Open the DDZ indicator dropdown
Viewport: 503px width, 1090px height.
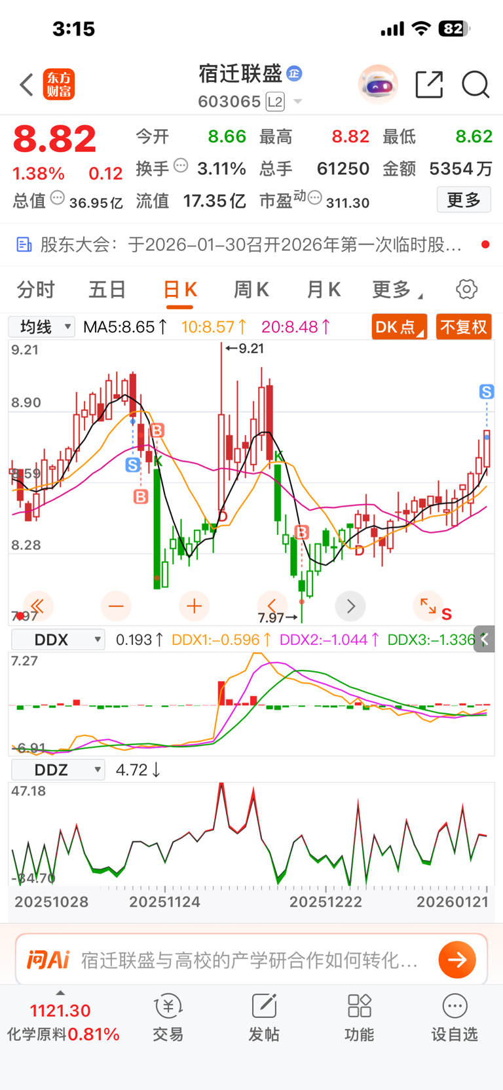[x=58, y=769]
